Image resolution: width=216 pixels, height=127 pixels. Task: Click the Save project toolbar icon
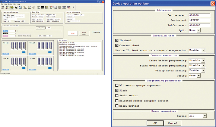click(x=7, y=8)
